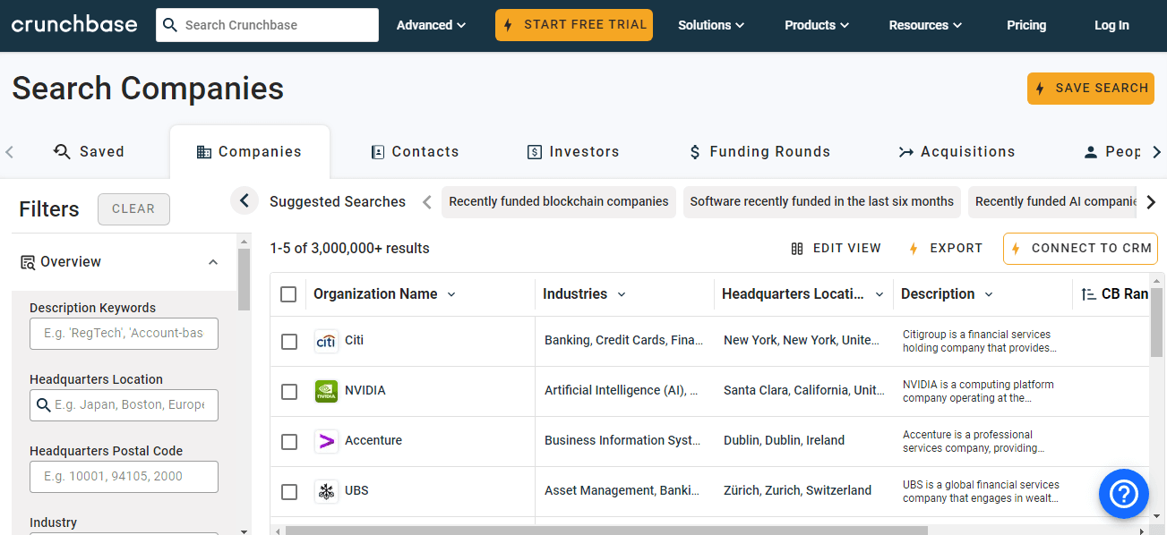Open the blue help question mark button
The width and height of the screenshot is (1167, 535).
coord(1123,493)
